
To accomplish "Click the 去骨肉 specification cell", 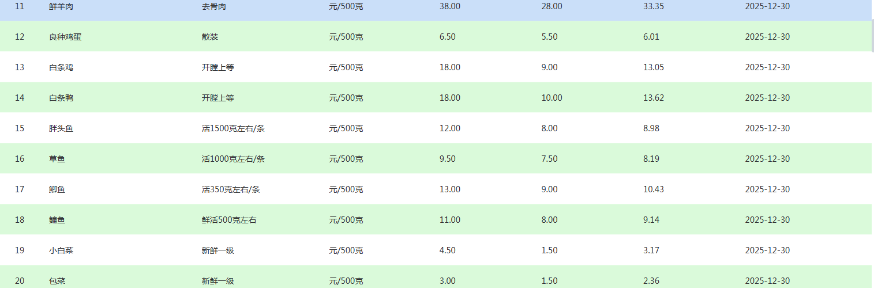I will (213, 6).
